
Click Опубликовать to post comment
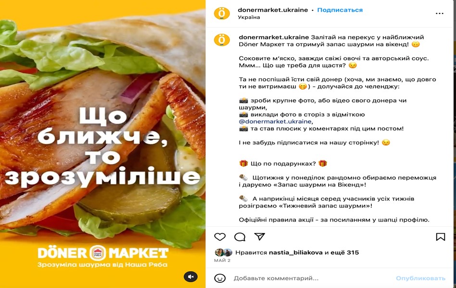point(420,278)
